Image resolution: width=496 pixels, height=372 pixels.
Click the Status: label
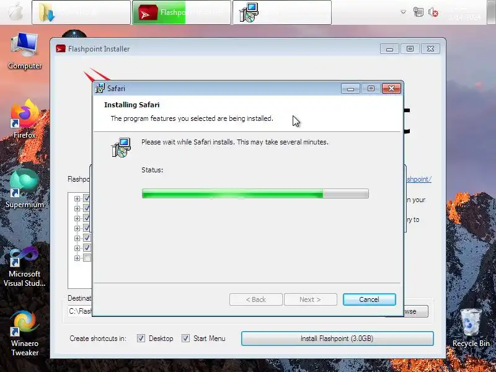tap(152, 170)
